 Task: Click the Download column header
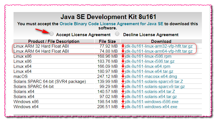[x=161, y=41]
